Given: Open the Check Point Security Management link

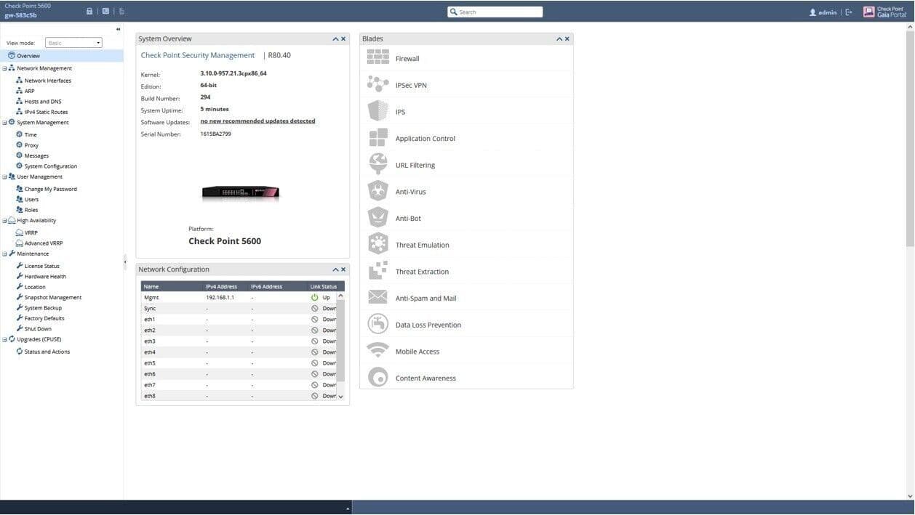Looking at the screenshot, I should pos(197,54).
